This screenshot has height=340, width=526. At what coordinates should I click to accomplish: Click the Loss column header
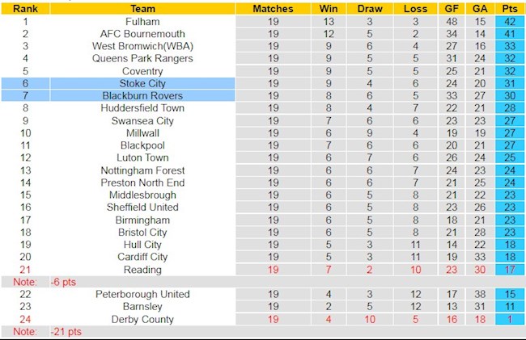pos(414,9)
